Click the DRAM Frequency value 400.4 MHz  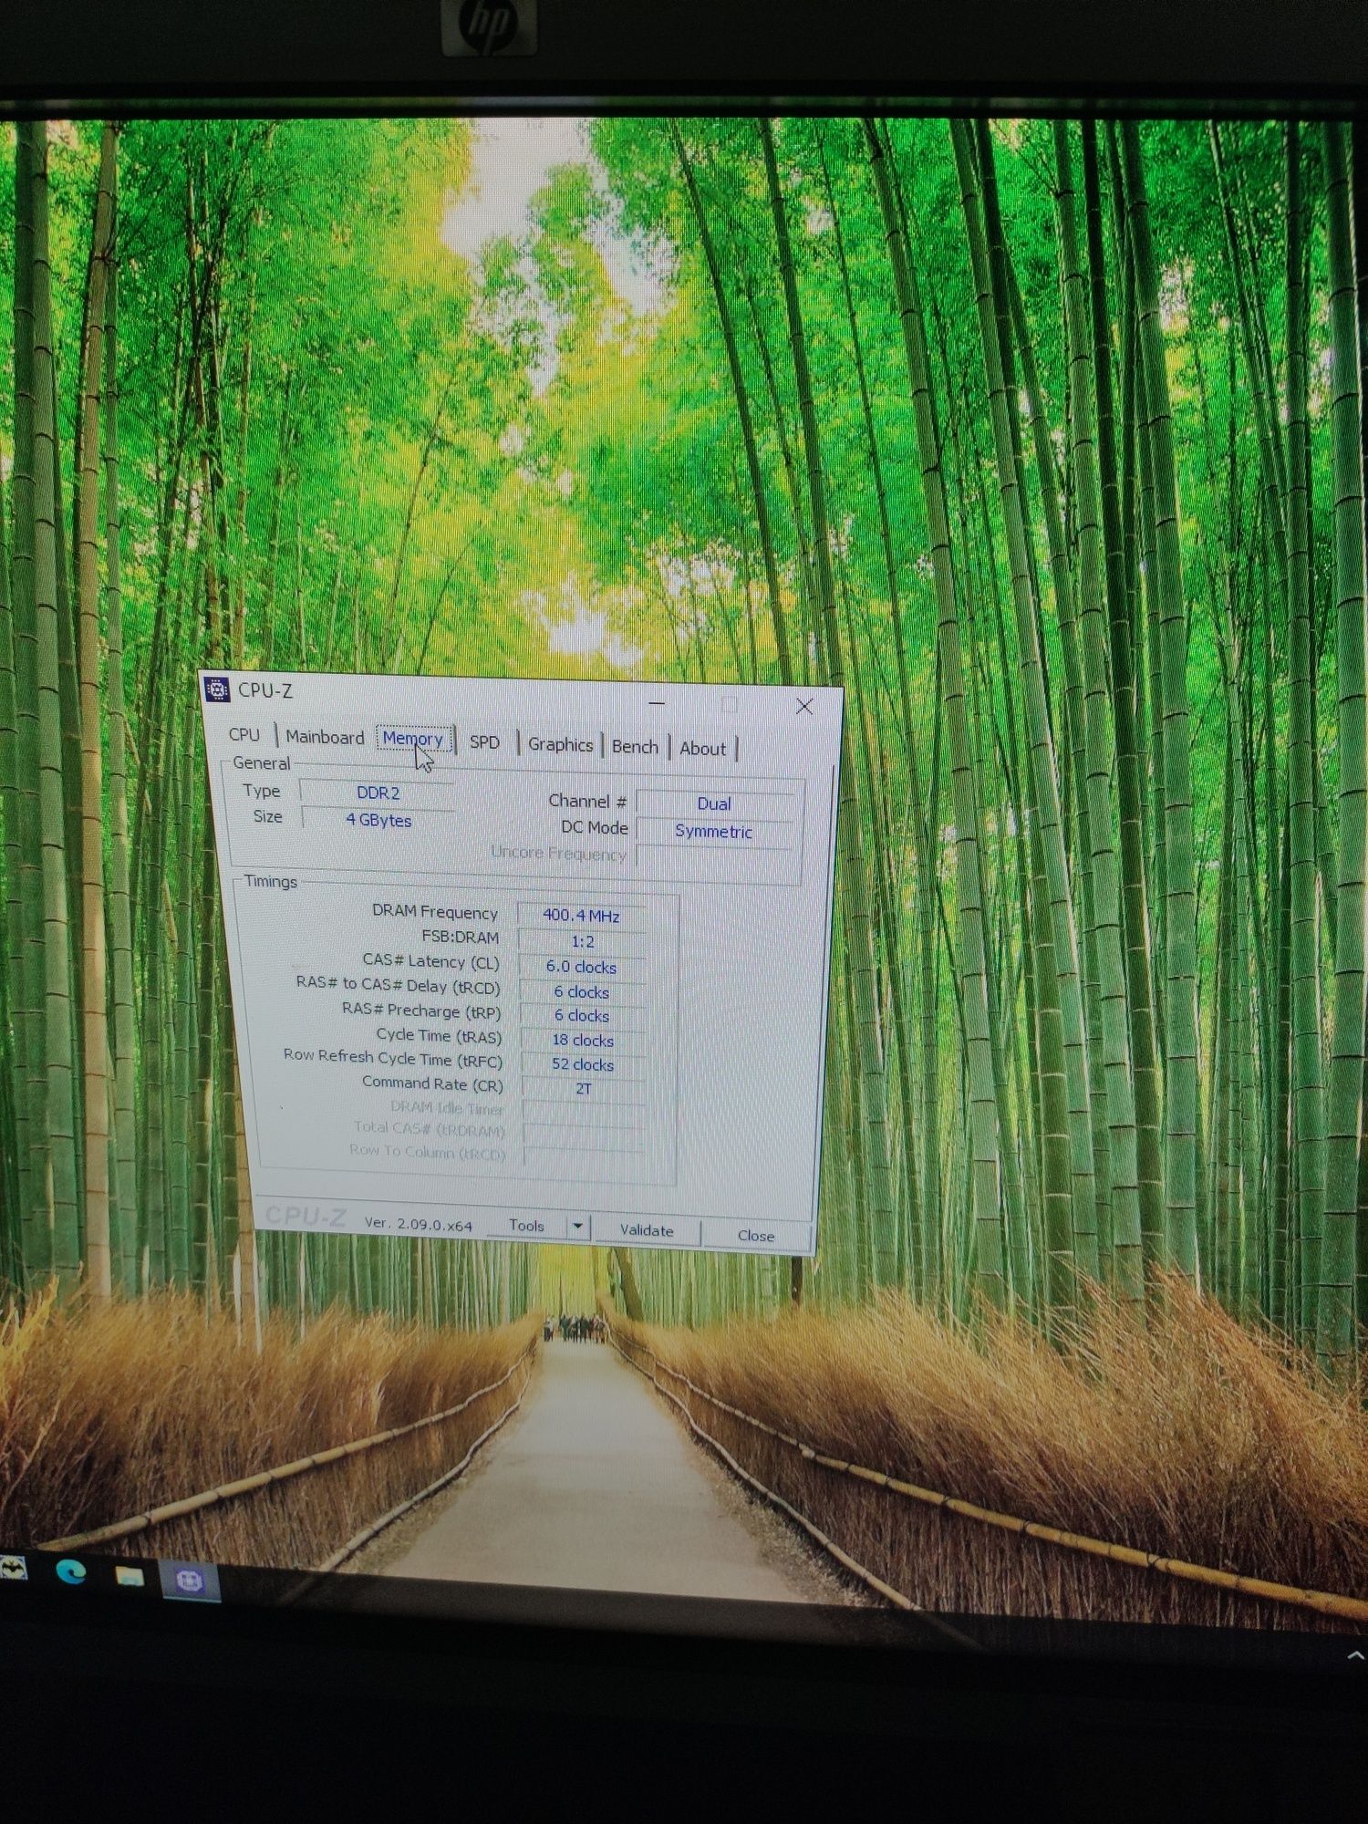point(581,915)
